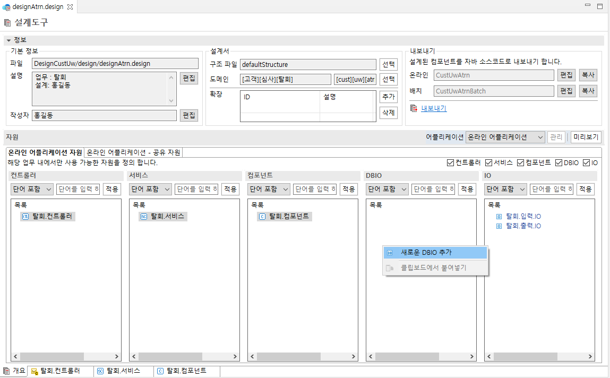Click the 미리보기 button
The image size is (610, 378).
587,136
